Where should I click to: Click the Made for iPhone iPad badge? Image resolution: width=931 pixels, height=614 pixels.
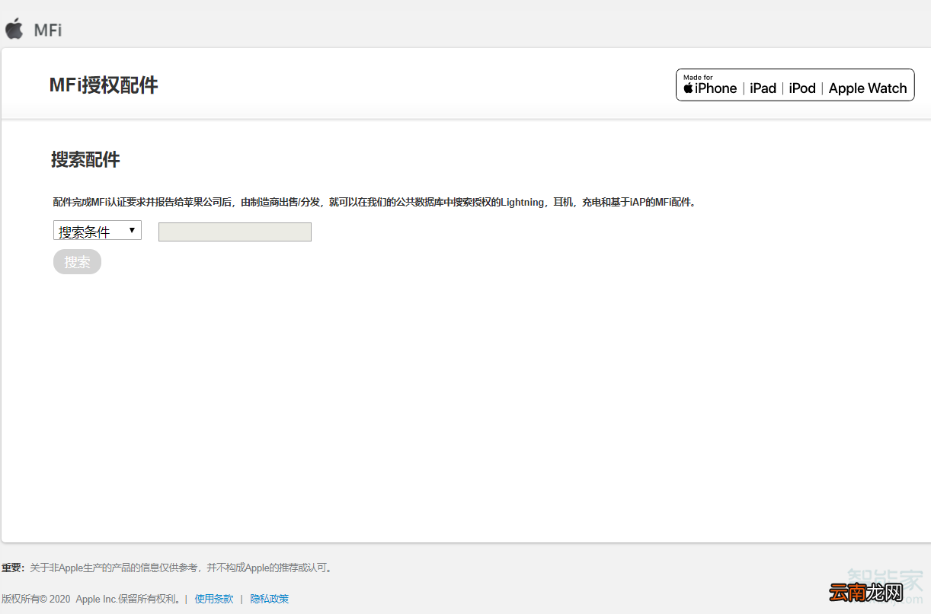[x=795, y=85]
